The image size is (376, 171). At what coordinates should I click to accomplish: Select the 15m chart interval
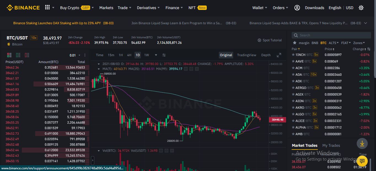[x=111, y=55]
